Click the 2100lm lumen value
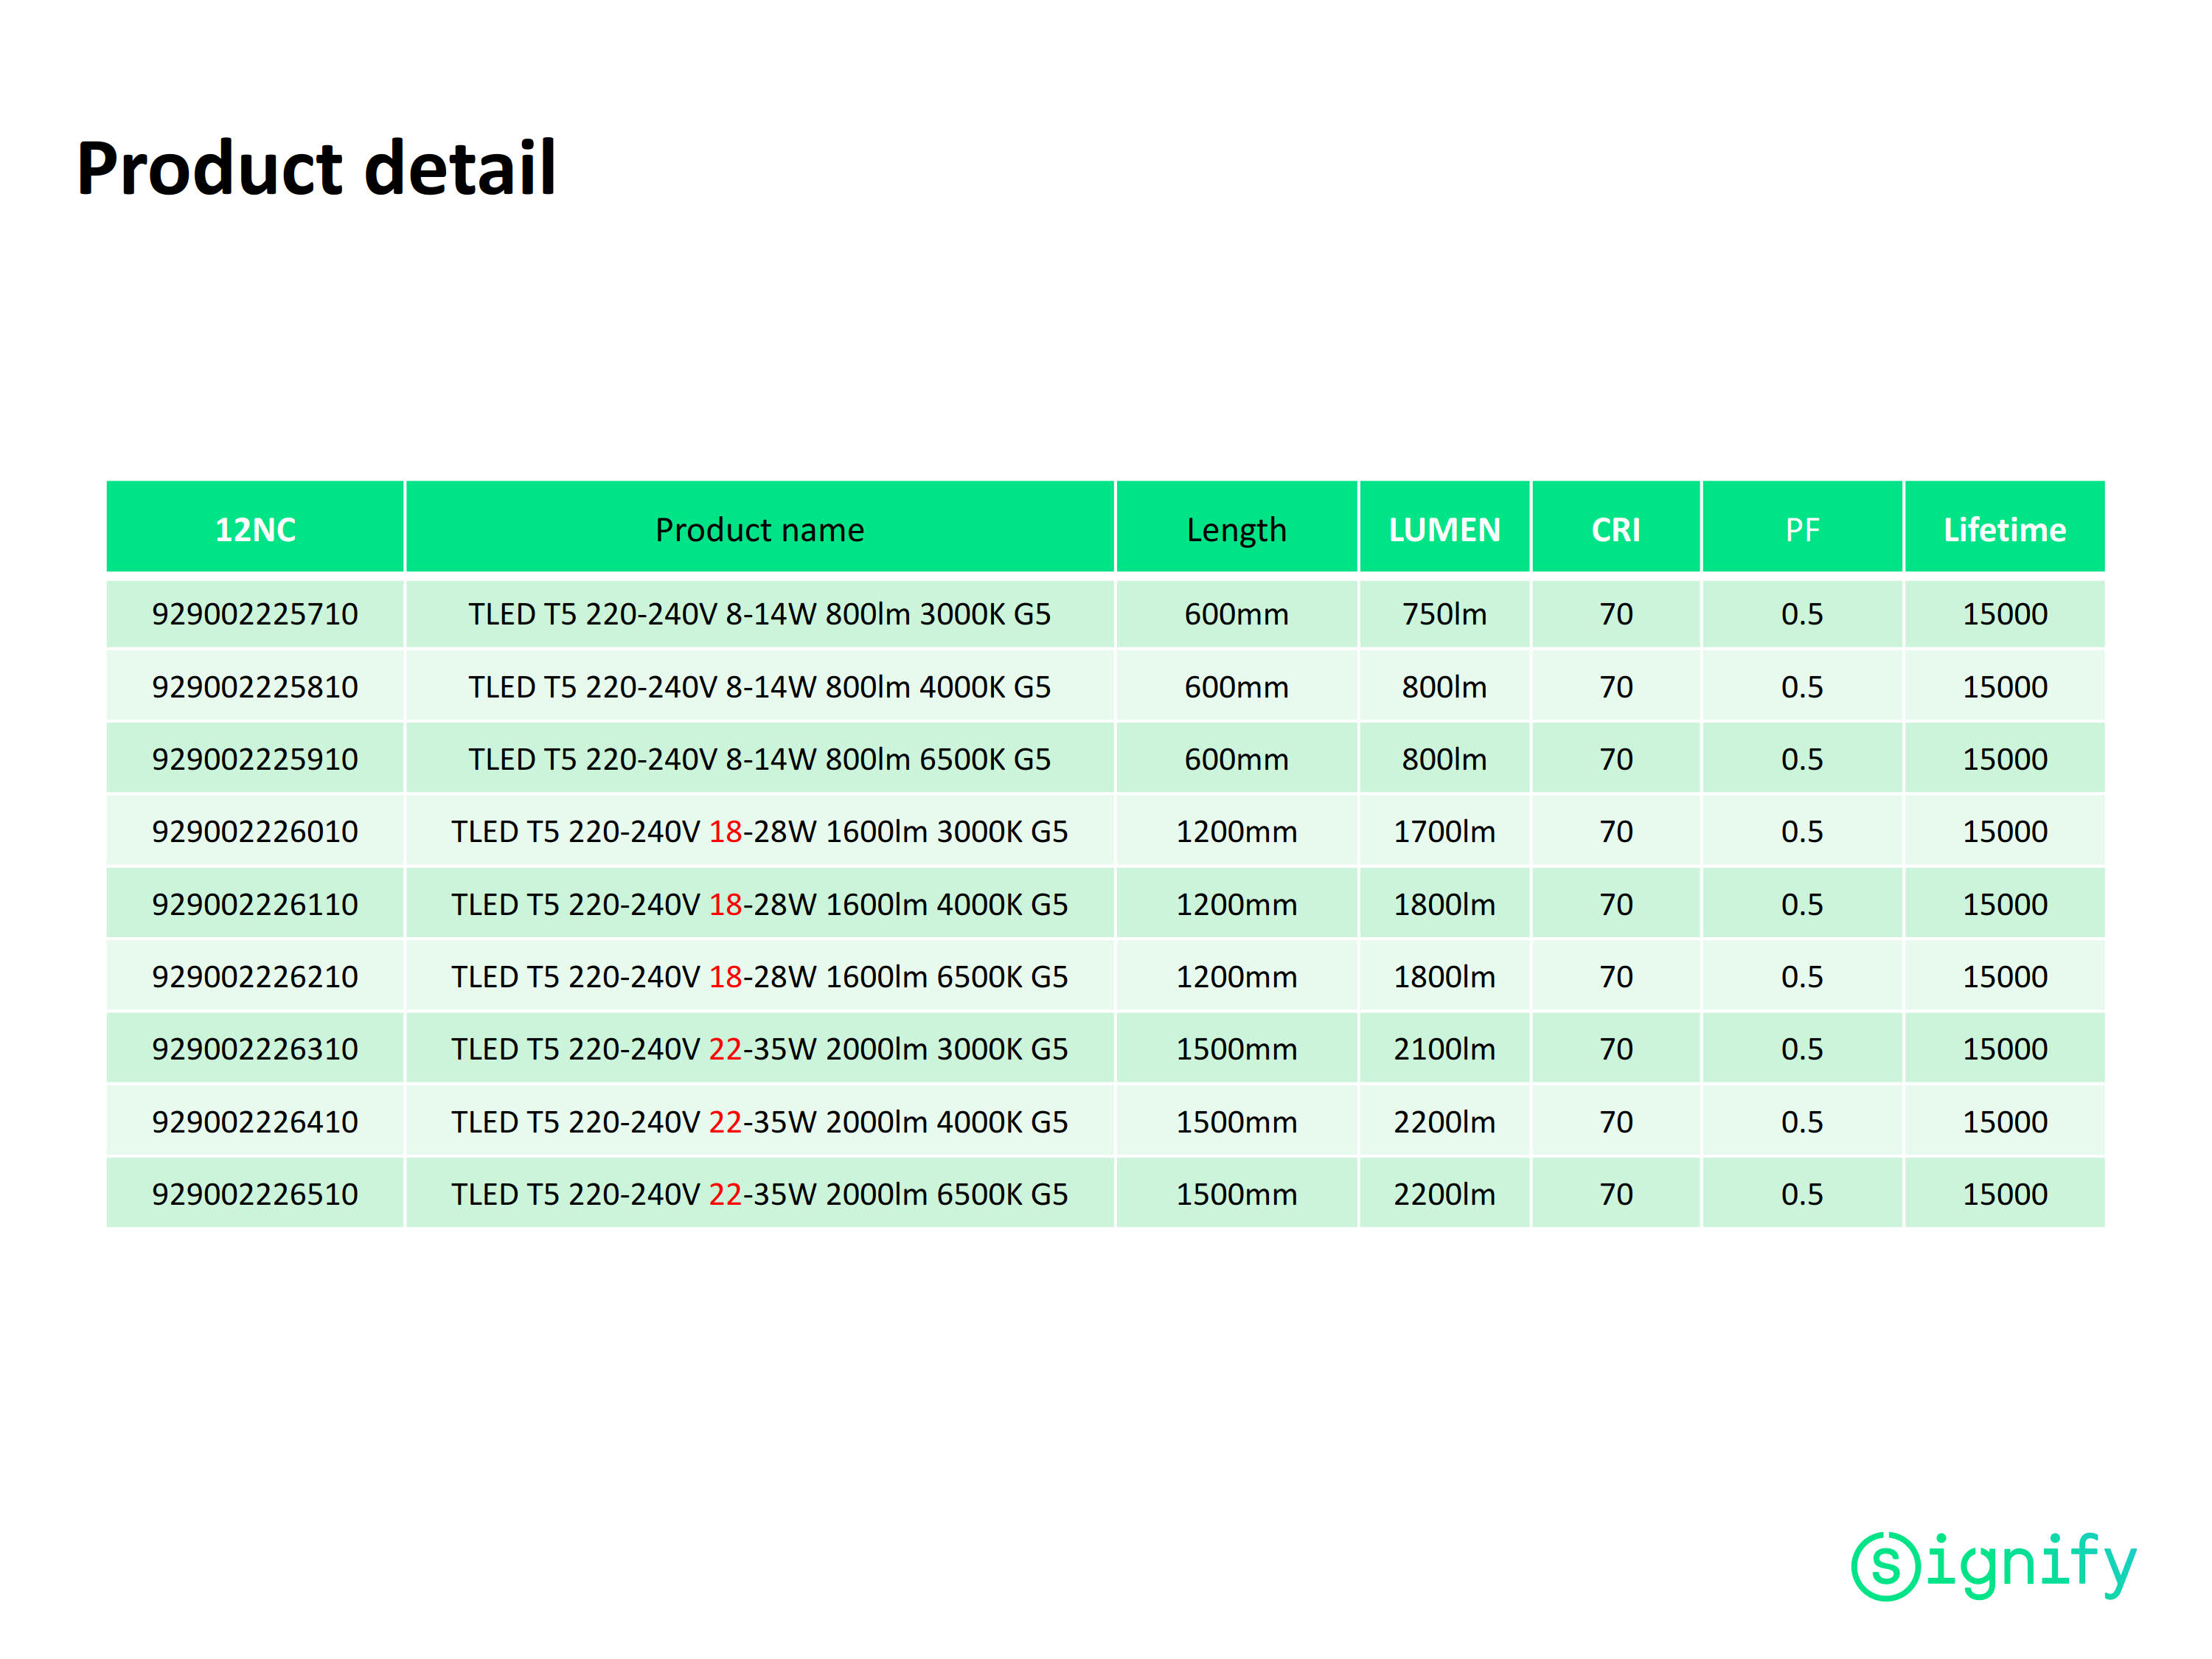The width and height of the screenshot is (2212, 1659). coord(1444,1048)
